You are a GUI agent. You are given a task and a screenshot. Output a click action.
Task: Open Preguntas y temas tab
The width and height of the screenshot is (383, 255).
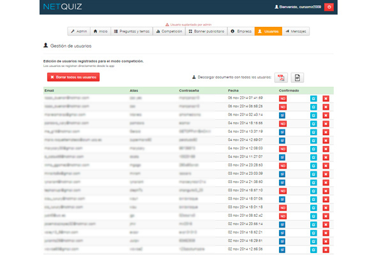(132, 31)
